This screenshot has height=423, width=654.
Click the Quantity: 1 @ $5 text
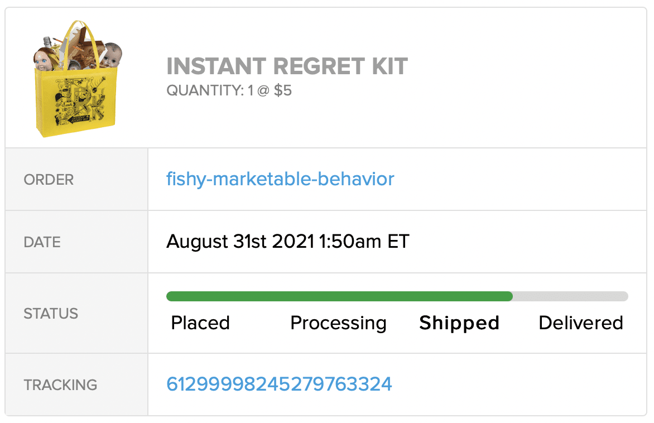[229, 90]
